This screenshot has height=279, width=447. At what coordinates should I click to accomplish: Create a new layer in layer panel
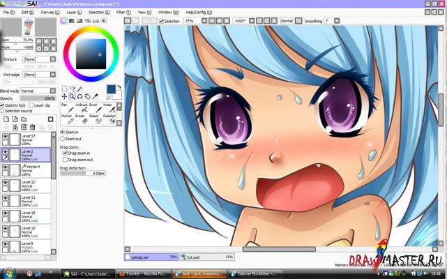click(x=6, y=119)
